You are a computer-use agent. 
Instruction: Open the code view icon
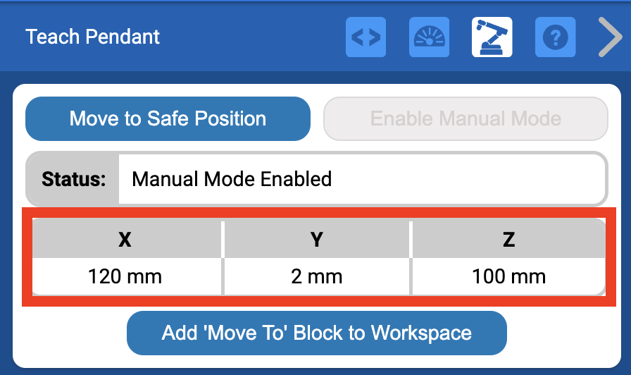tap(366, 37)
